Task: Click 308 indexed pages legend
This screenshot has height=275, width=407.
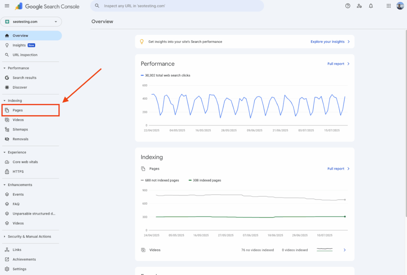Action: 205,180
